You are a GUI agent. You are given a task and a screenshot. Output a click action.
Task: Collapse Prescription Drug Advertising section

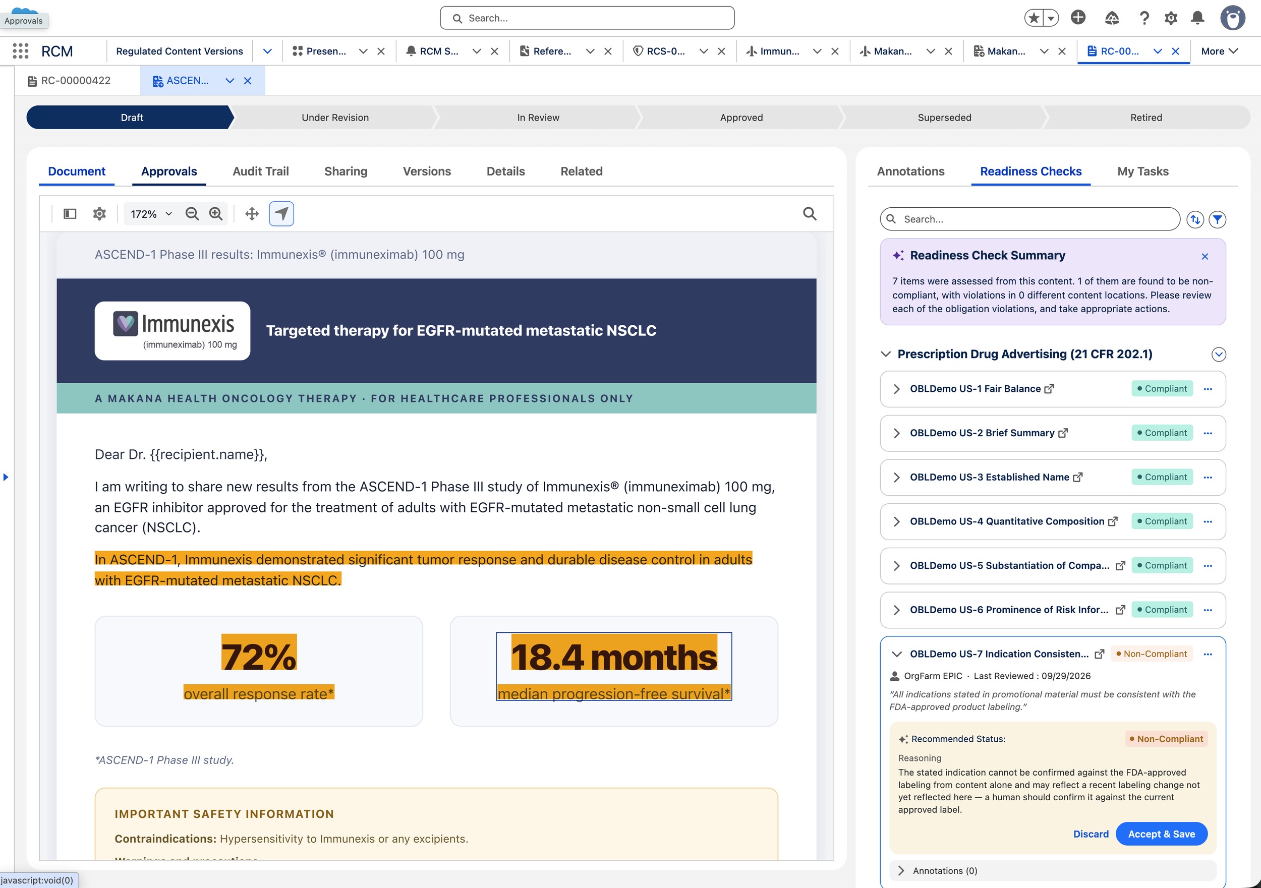(885, 354)
